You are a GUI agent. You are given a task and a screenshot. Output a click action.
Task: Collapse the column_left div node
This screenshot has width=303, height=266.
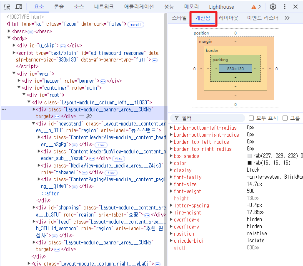click(x=29, y=102)
